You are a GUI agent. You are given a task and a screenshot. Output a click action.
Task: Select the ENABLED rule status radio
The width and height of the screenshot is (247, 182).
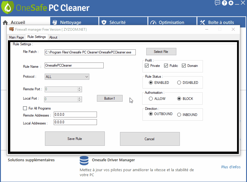tap(151, 83)
